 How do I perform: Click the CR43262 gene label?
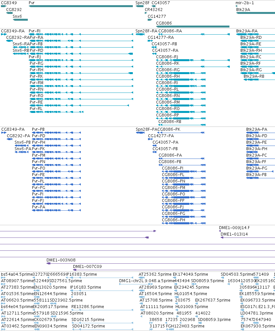[x=154, y=10]
